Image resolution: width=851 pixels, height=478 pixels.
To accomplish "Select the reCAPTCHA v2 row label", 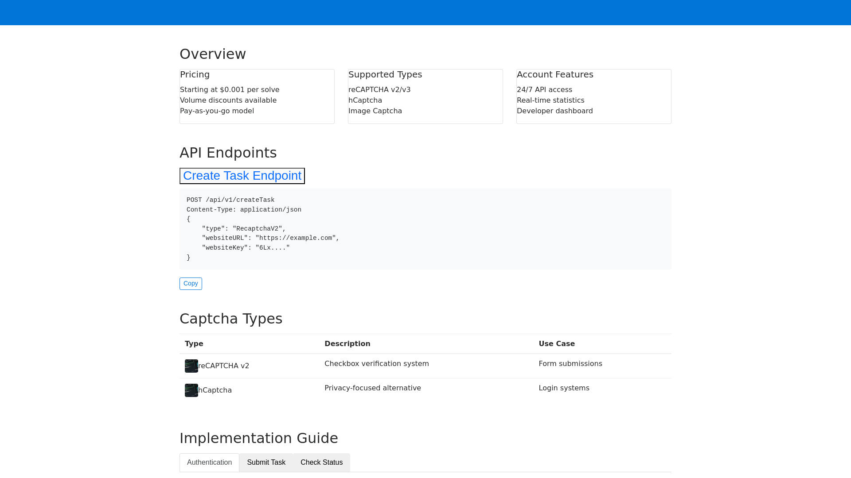I will click(223, 366).
